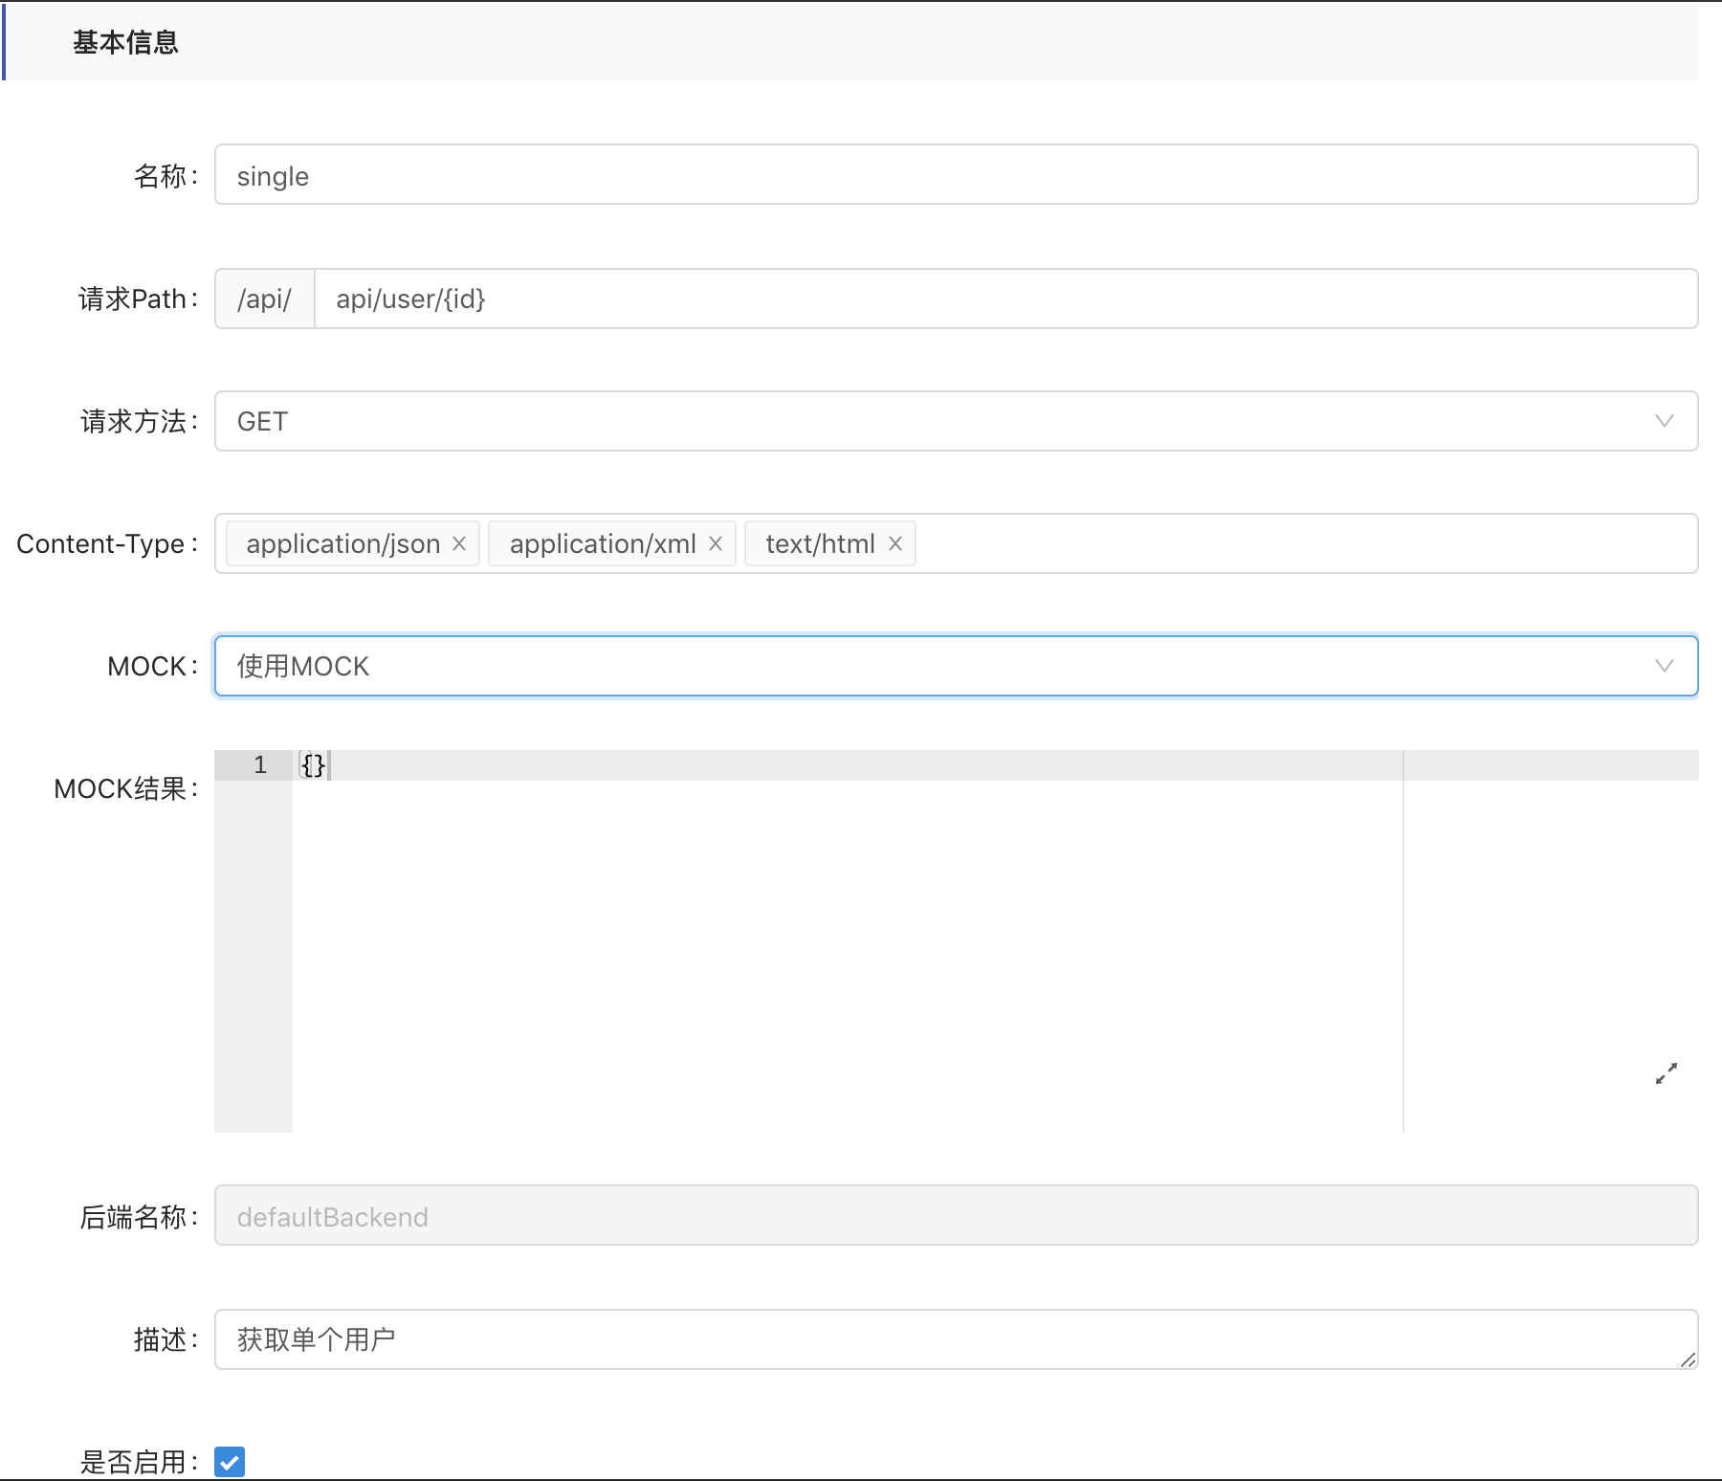This screenshot has height=1481, width=1722.
Task: Click the application/json tag label
Action: coord(342,543)
